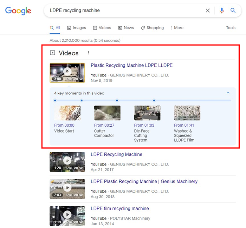Select the All tab

coord(55,28)
